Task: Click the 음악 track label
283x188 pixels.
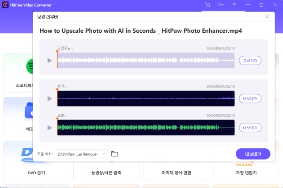Action: (x=61, y=86)
